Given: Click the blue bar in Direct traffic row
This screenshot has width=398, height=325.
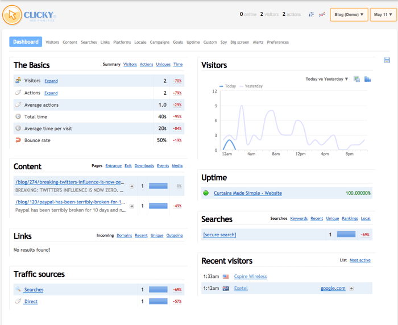Looking at the screenshot, I should point(158,301).
